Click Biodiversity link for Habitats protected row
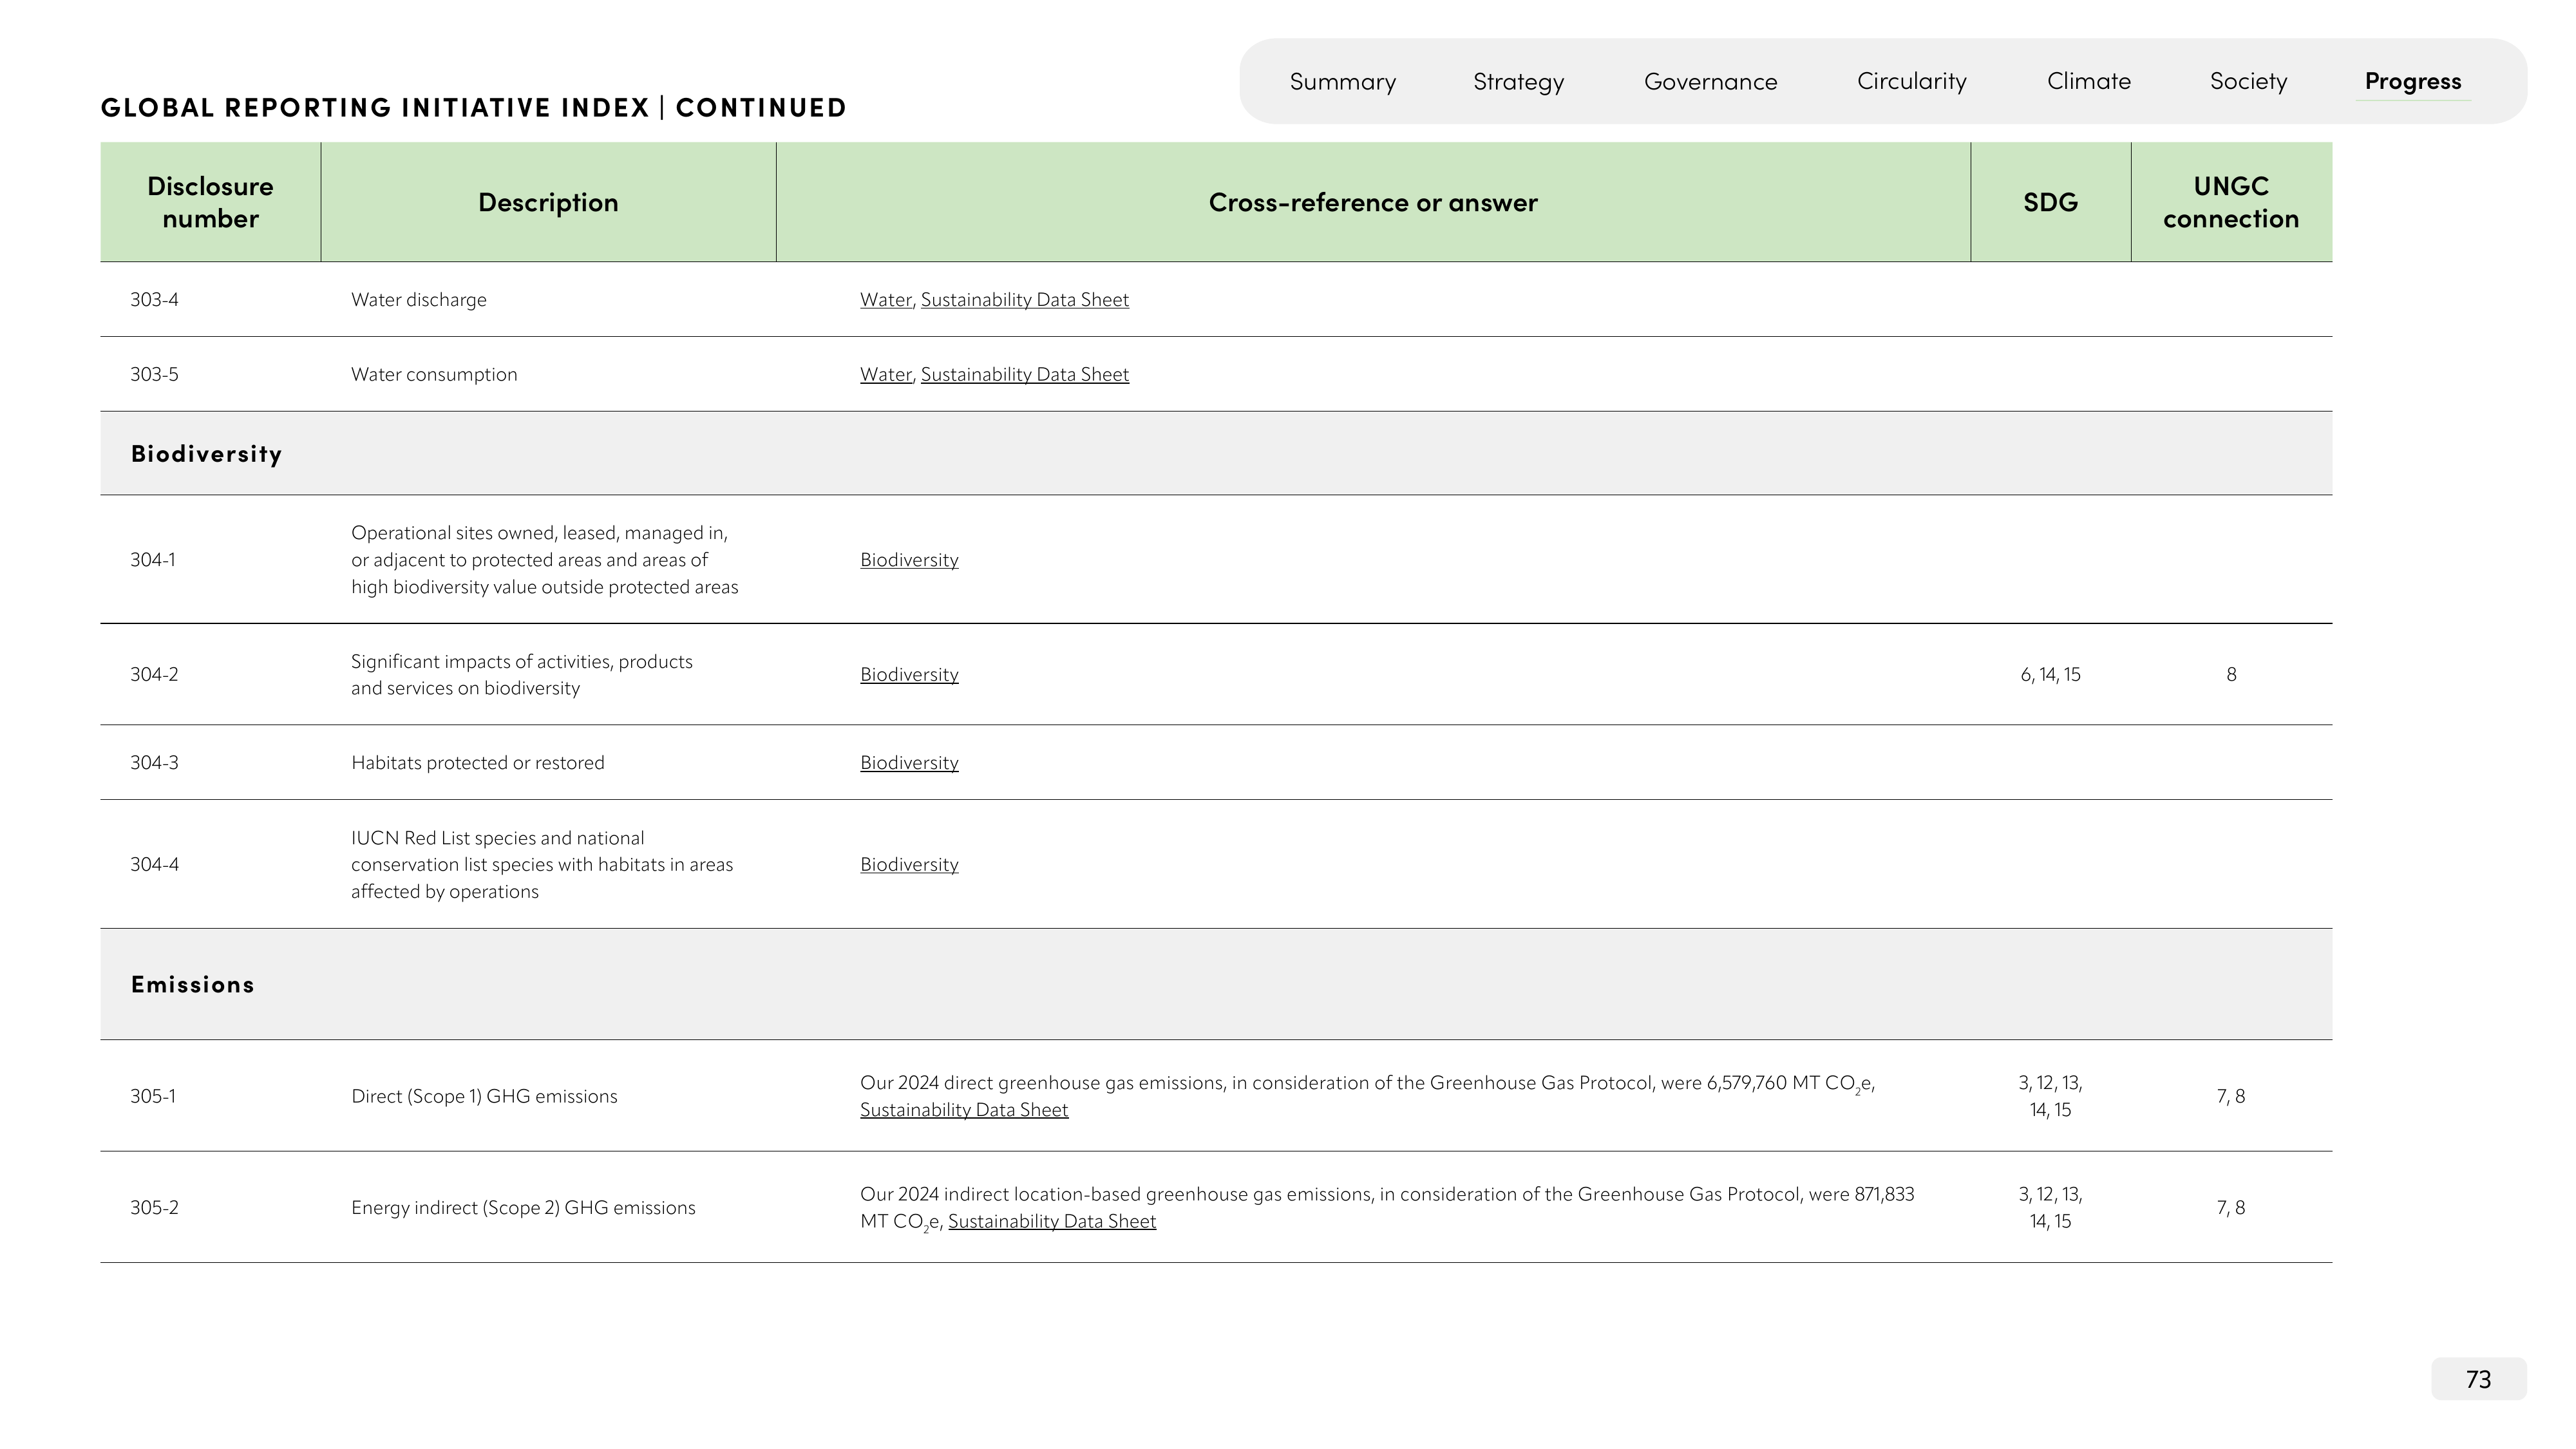The height and width of the screenshot is (1449, 2576). click(909, 762)
